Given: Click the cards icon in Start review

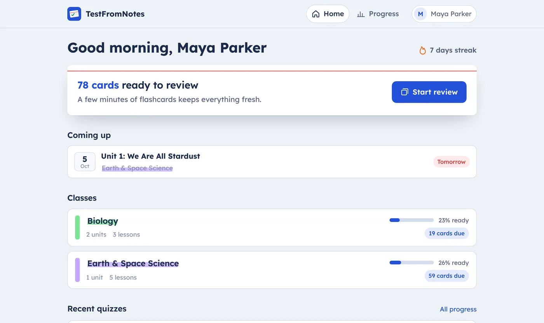Looking at the screenshot, I should [x=405, y=92].
